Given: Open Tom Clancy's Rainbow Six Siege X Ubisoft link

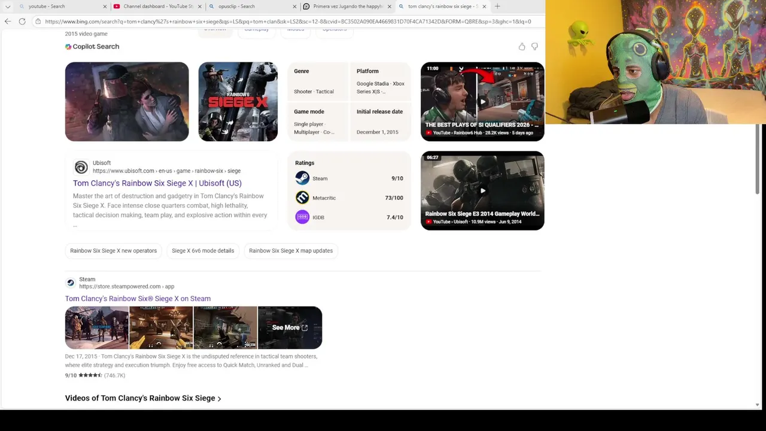Looking at the screenshot, I should pos(157,183).
